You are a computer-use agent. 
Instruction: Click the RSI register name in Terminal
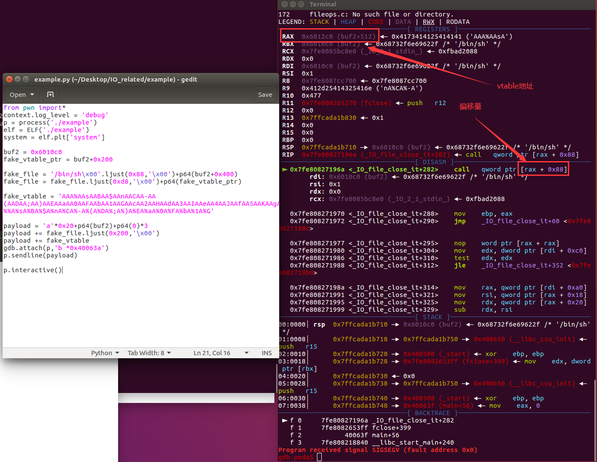pos(288,73)
